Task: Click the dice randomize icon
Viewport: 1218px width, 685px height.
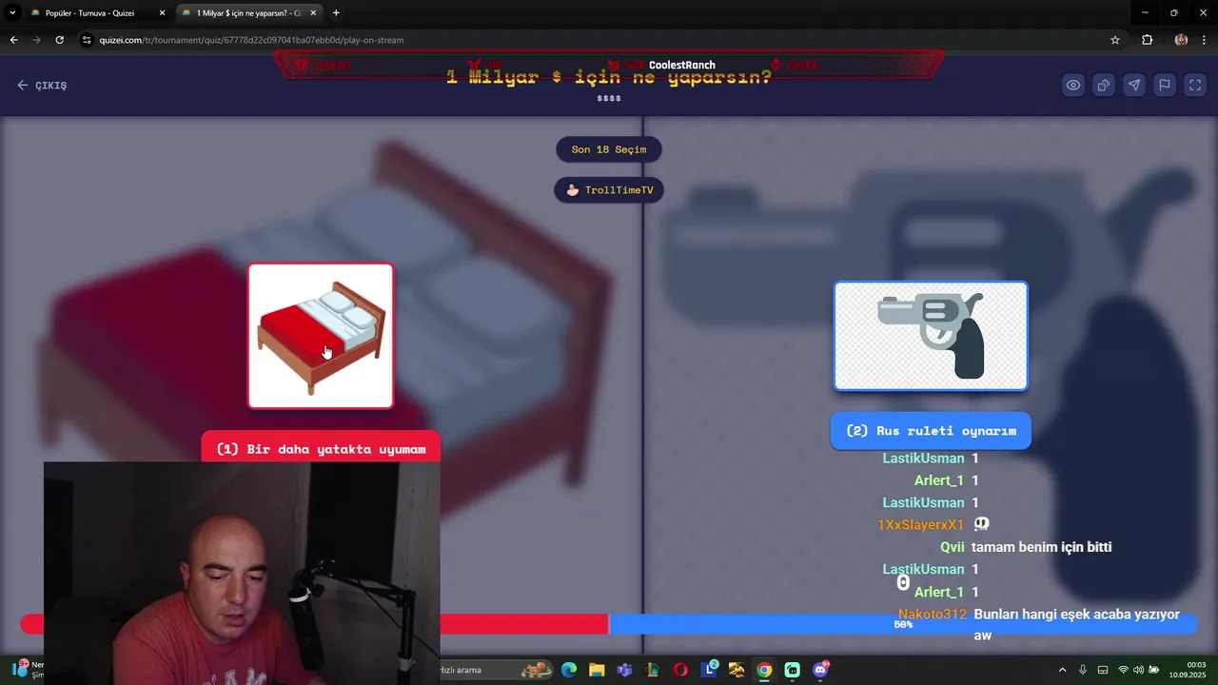Action: click(1104, 85)
